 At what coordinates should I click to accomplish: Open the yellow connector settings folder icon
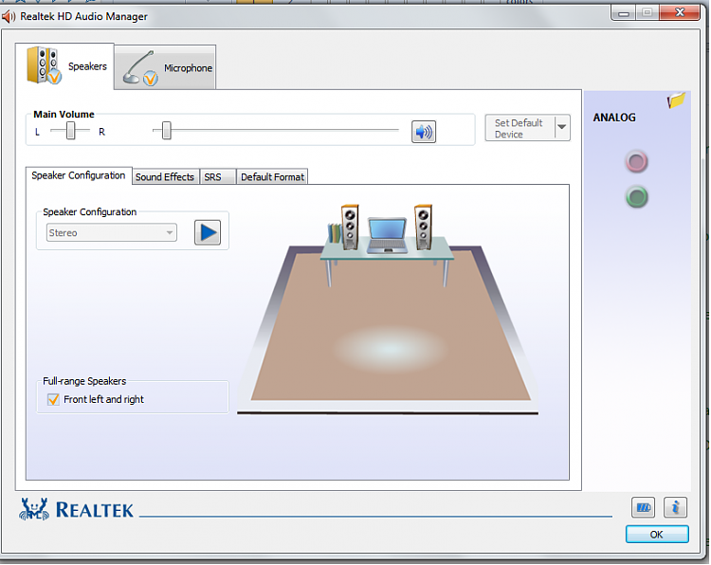tap(676, 100)
